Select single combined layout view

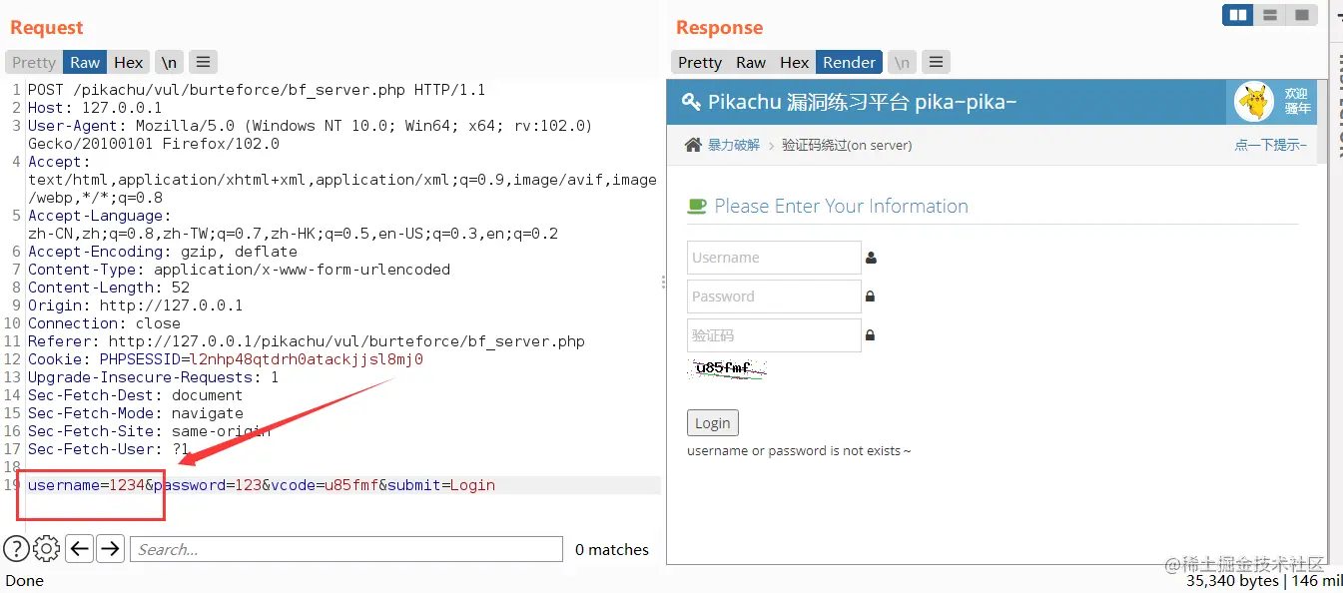(1301, 15)
